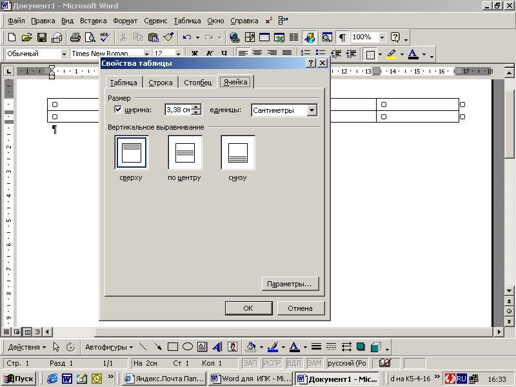
Task: Launch Internet Explorer from quick launch
Action: coord(52,379)
